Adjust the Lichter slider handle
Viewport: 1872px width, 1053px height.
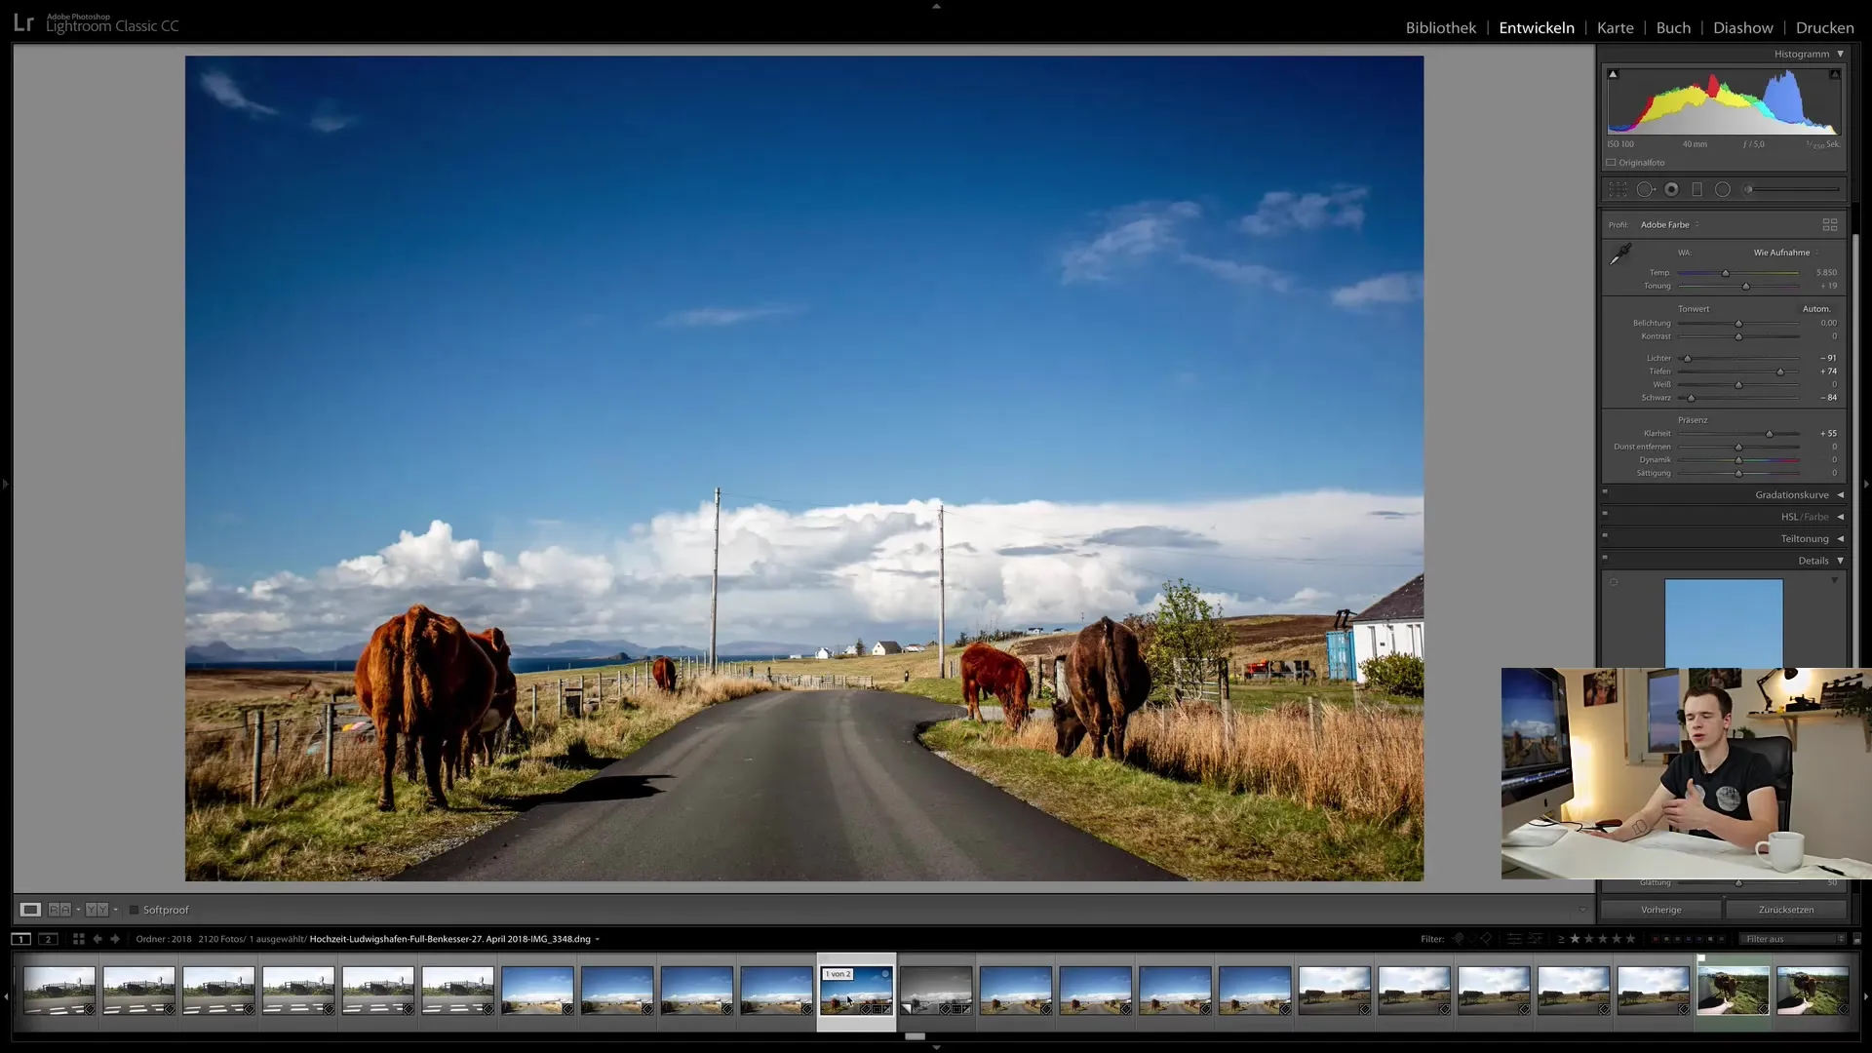tap(1687, 359)
